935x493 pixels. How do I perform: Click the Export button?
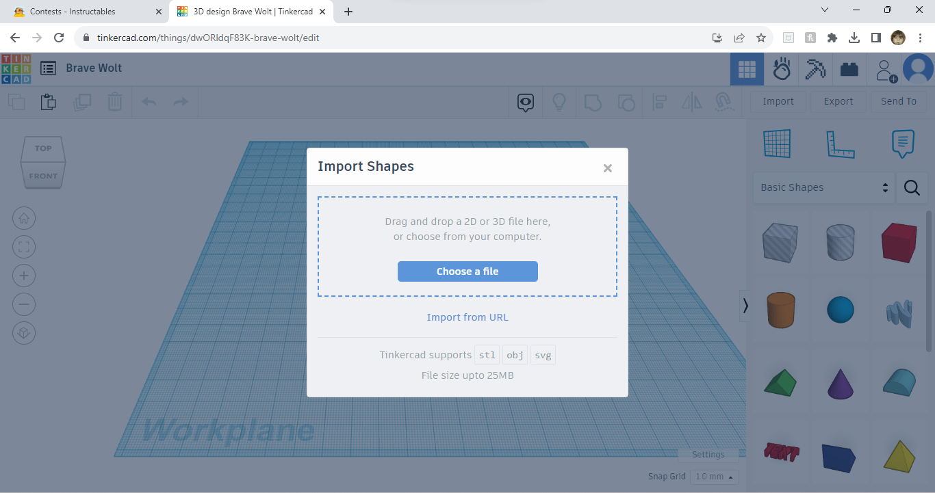point(838,101)
